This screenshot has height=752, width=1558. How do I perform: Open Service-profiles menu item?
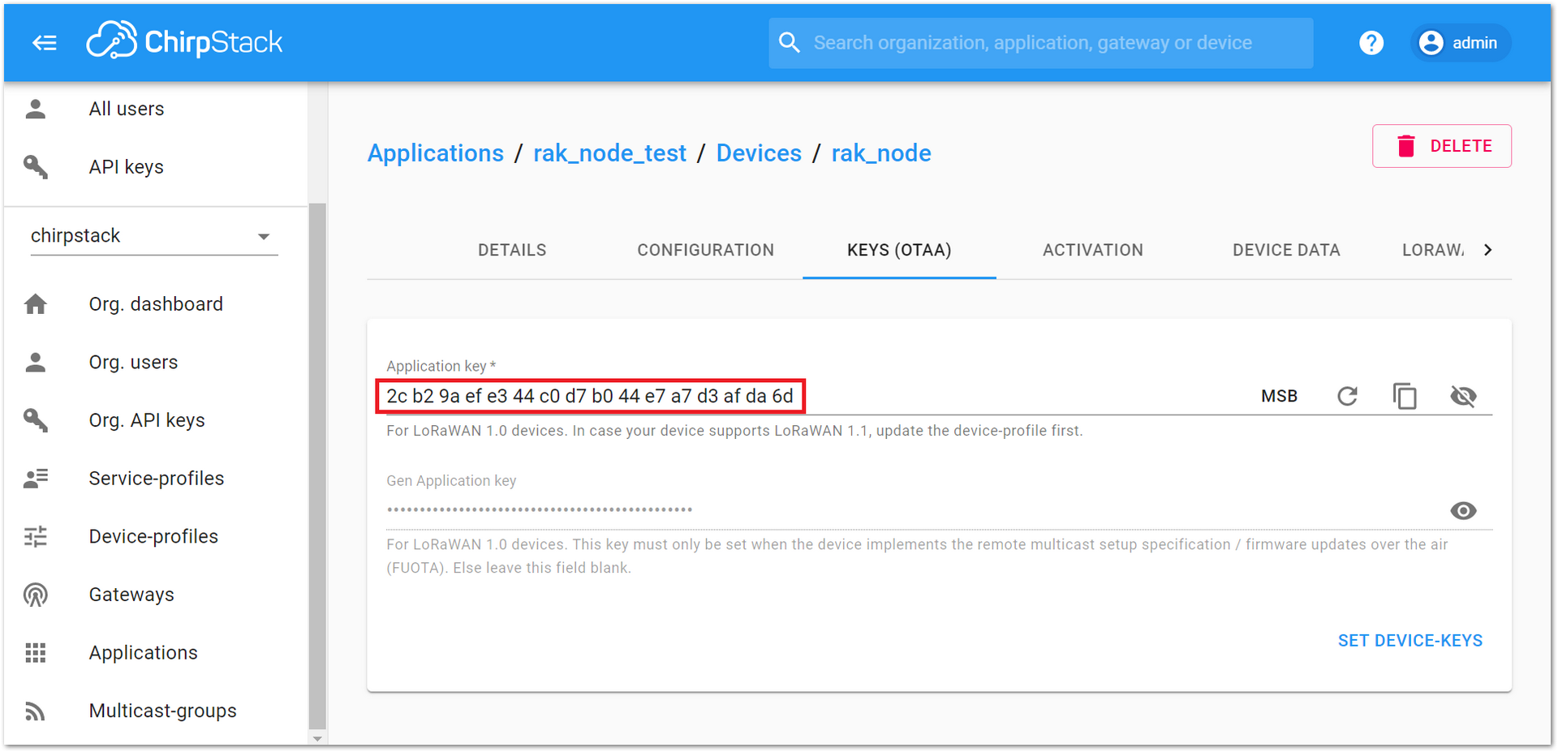pyautogui.click(x=156, y=478)
